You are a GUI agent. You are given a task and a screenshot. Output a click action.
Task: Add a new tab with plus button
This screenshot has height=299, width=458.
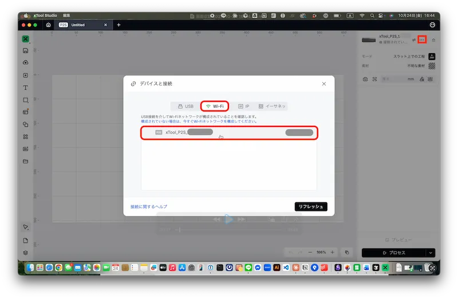tap(119, 25)
